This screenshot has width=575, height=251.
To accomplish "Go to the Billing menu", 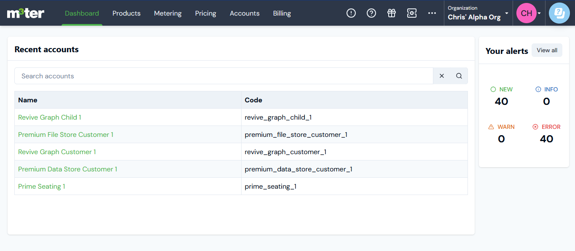I will [x=282, y=13].
